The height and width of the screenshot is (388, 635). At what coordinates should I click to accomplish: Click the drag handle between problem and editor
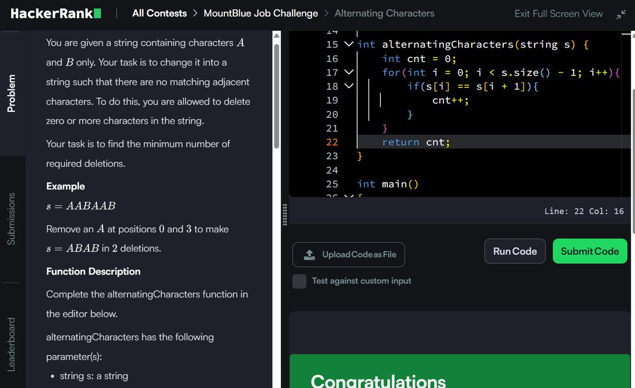pyautogui.click(x=285, y=215)
